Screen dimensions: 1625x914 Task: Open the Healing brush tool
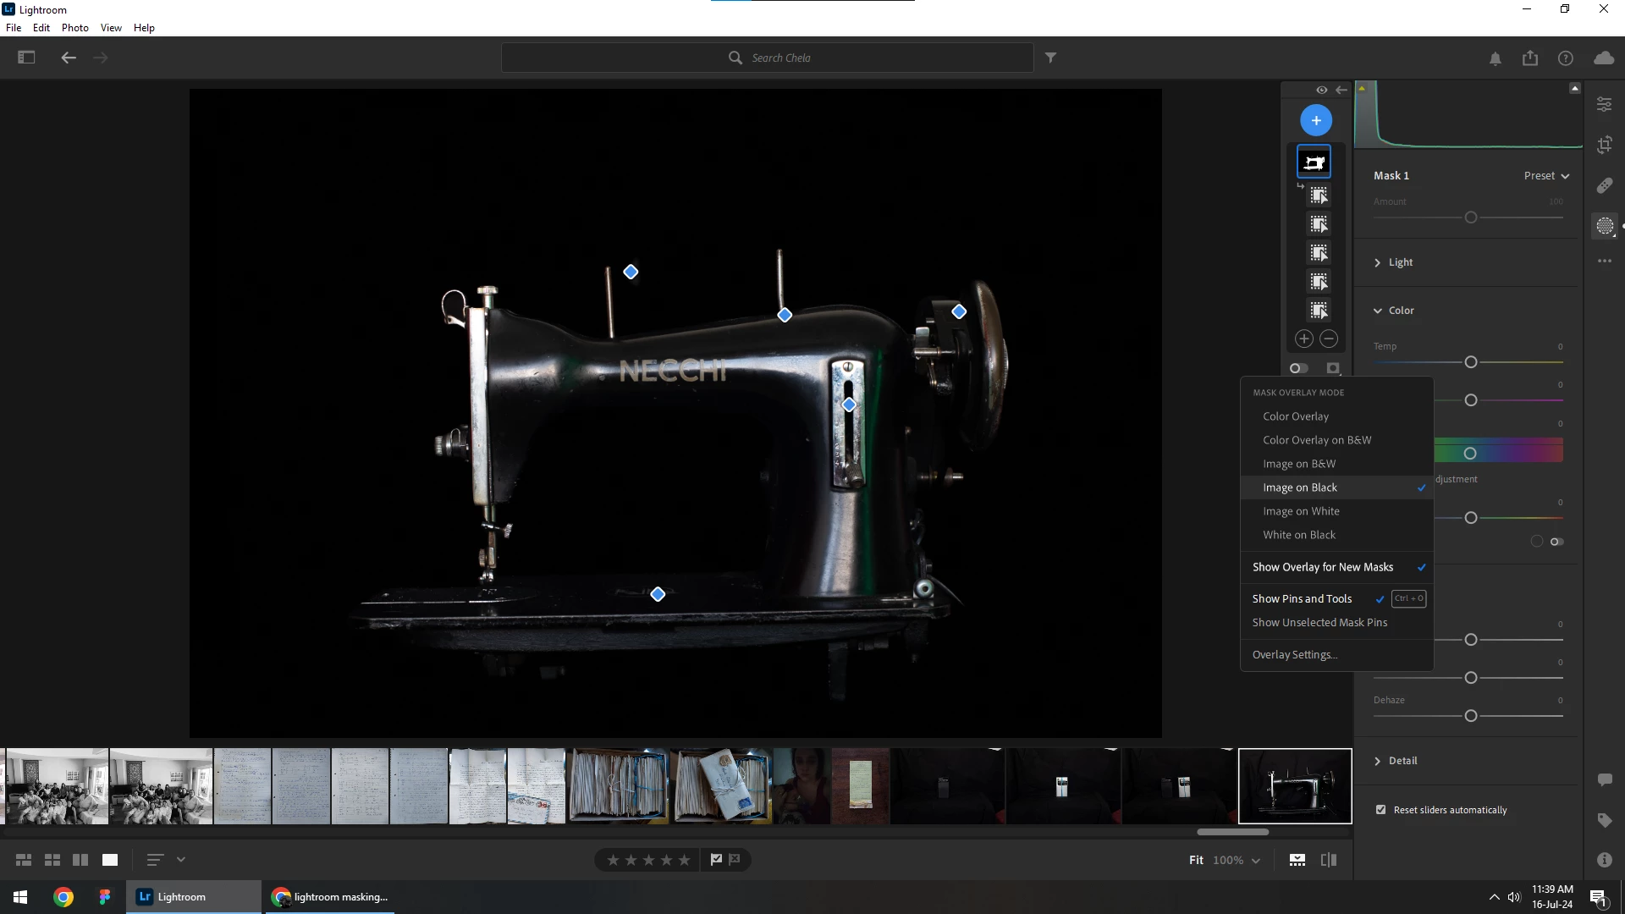click(x=1604, y=185)
